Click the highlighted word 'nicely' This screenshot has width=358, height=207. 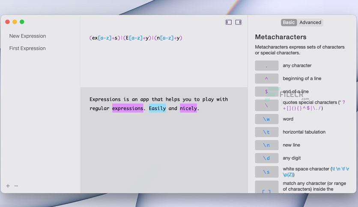tap(188, 108)
